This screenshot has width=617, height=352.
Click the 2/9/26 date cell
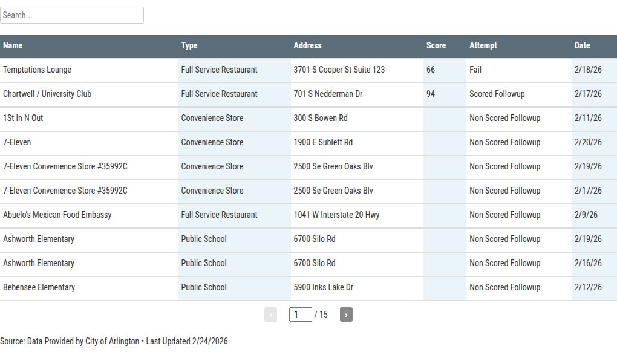[x=586, y=215]
